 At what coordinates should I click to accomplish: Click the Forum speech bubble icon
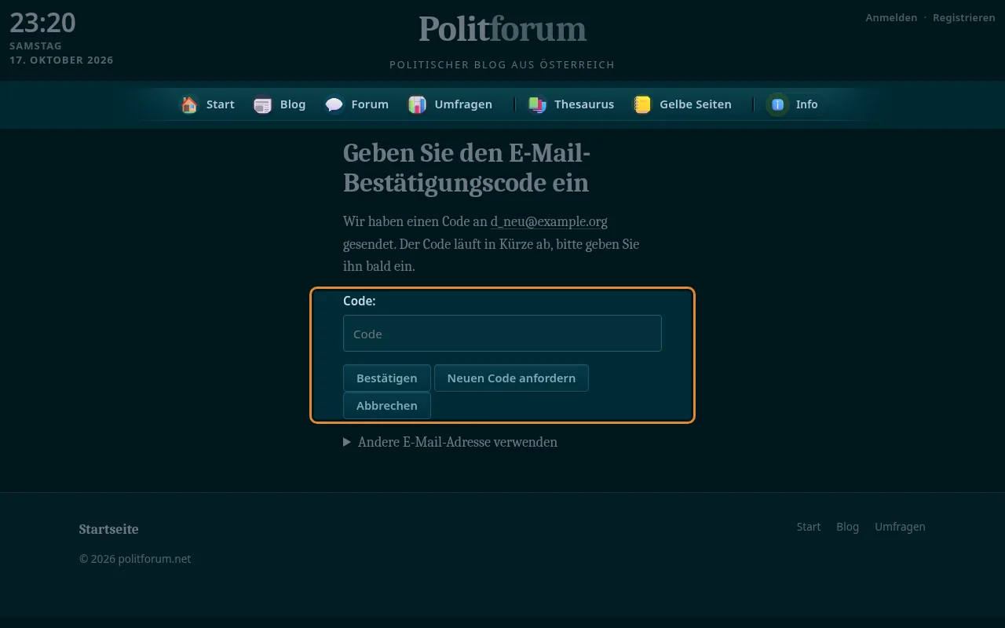[x=334, y=104]
